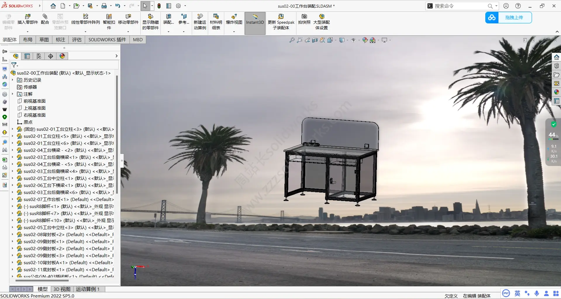Expand the sus02-07工作台板 tree node
The height and width of the screenshot is (299, 561).
12,199
